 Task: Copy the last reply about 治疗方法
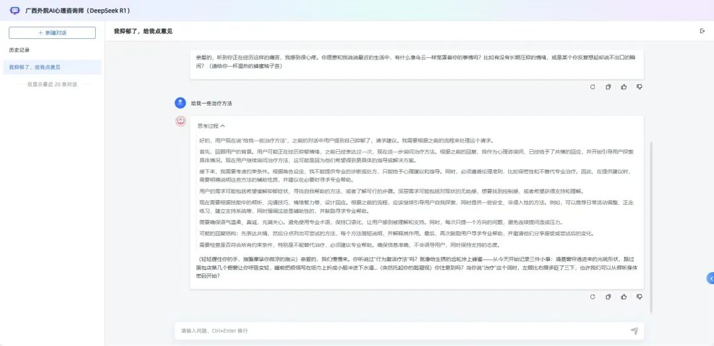(x=608, y=297)
